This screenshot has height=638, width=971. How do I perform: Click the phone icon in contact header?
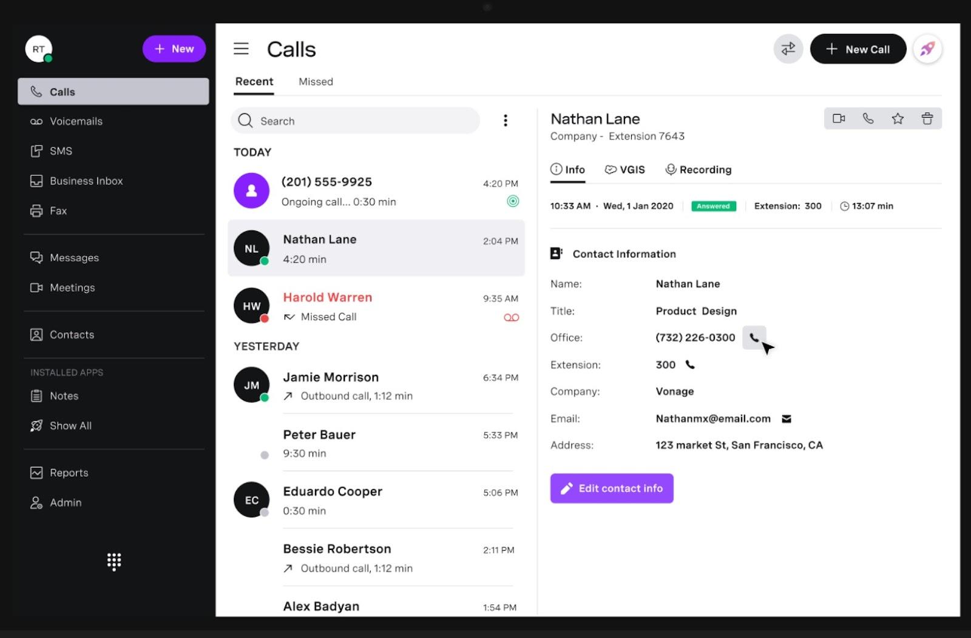click(868, 119)
